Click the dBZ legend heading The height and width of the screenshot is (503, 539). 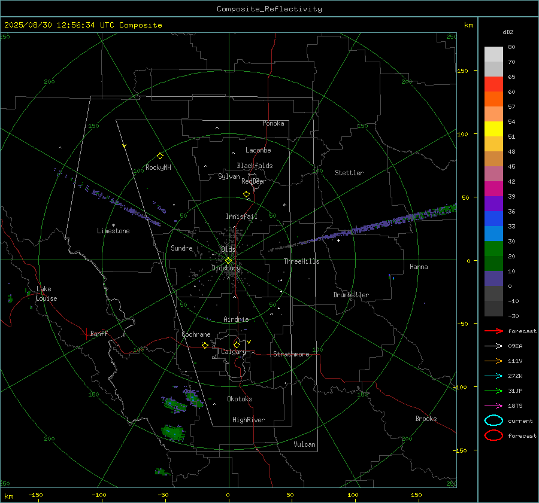point(508,32)
